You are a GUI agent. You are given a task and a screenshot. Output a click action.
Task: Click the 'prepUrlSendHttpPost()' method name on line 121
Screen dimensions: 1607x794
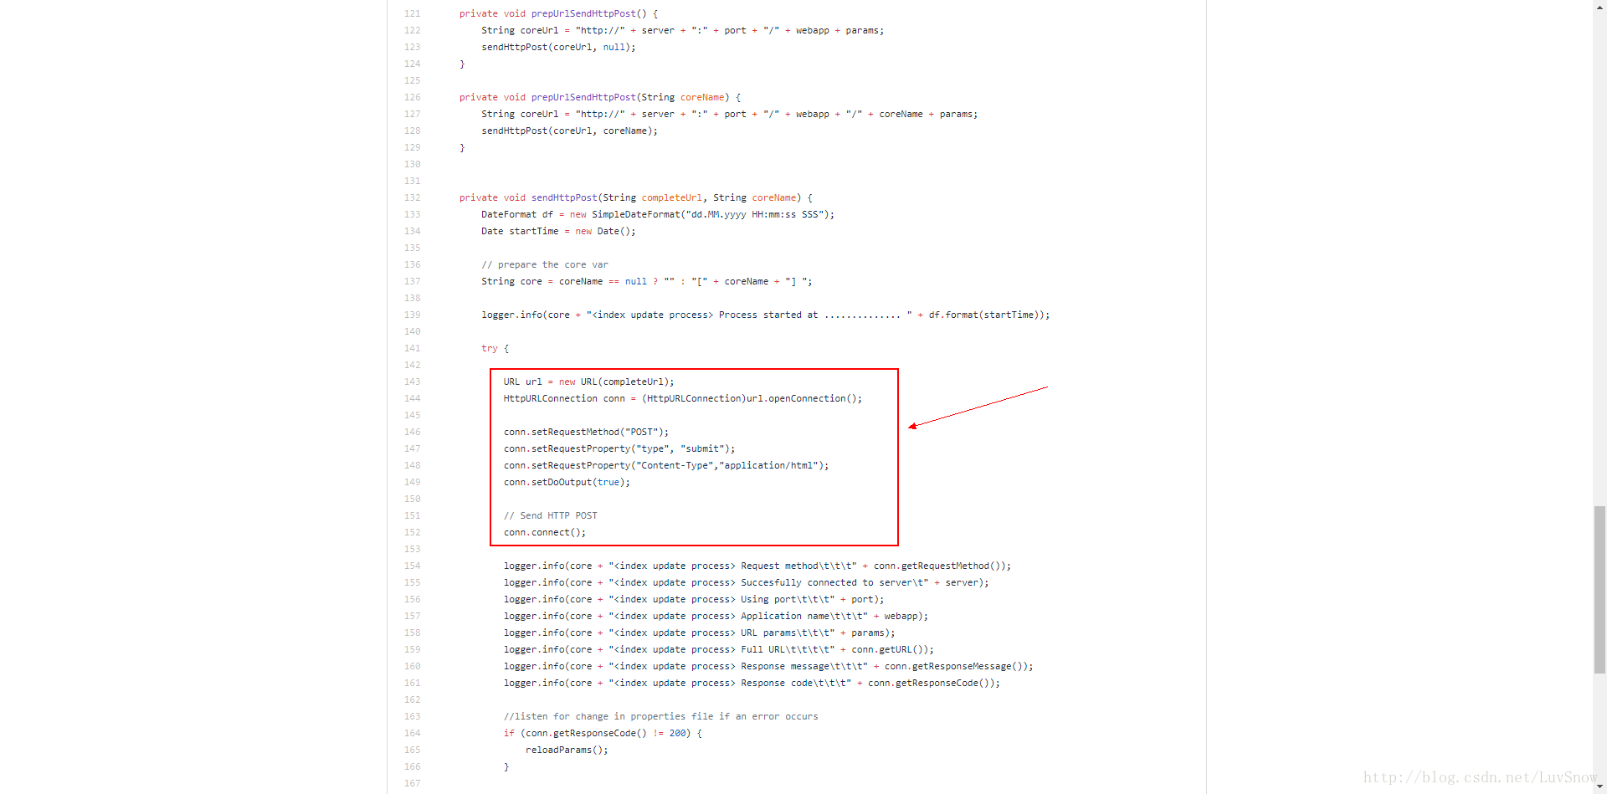coord(589,13)
